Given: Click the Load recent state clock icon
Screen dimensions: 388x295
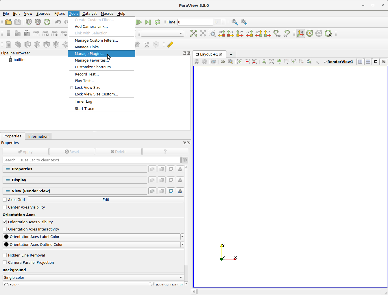Looking at the screenshot, I should pyautogui.click(x=47, y=22).
